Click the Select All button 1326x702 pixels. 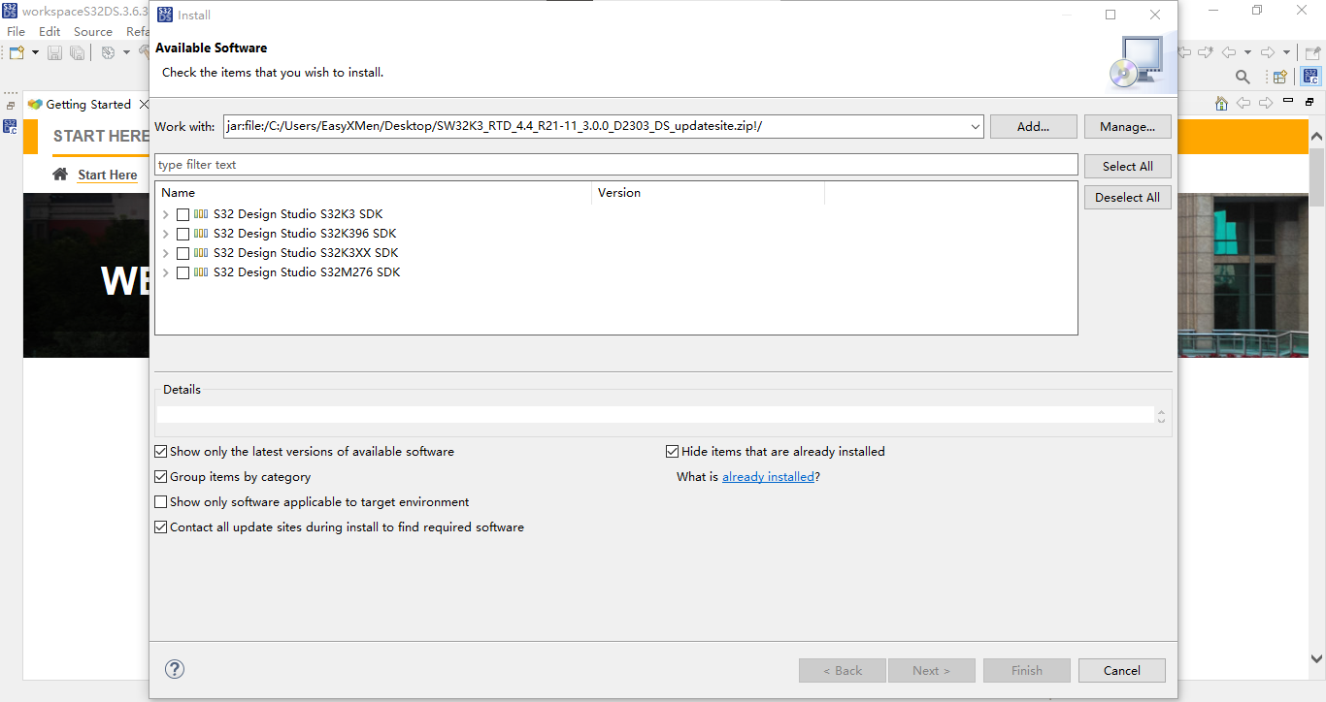(1128, 167)
